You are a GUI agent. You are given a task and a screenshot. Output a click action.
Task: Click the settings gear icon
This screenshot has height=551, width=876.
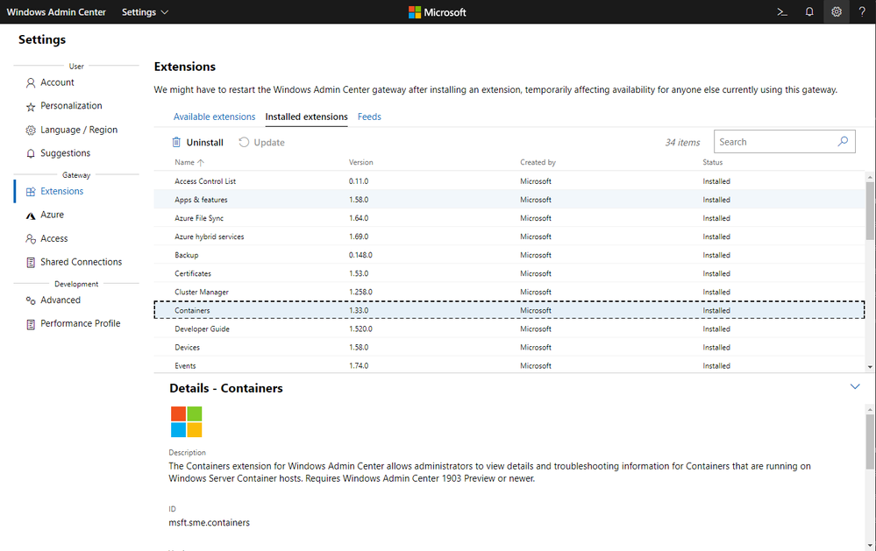pos(837,12)
